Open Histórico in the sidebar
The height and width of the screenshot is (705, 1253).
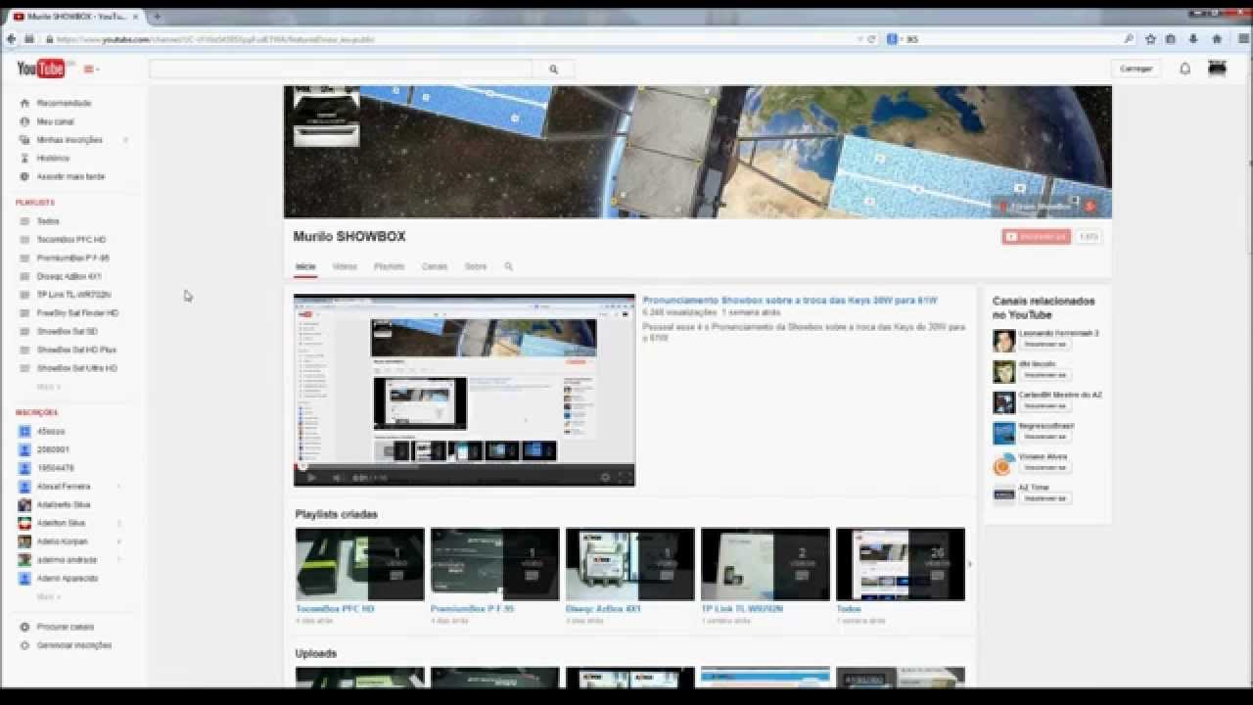click(x=53, y=158)
